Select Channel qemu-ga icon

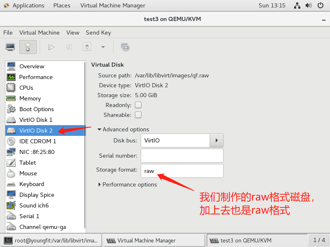[11, 227]
